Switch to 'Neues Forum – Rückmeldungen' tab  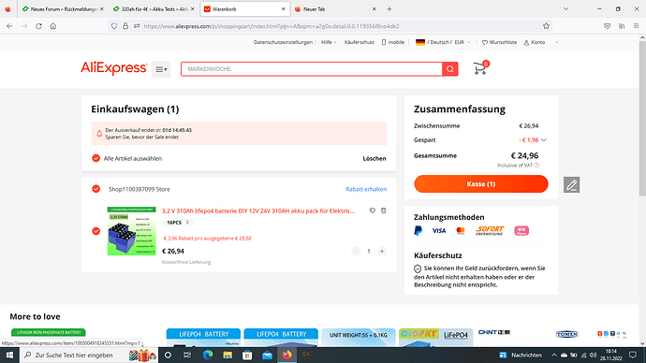[63, 8]
